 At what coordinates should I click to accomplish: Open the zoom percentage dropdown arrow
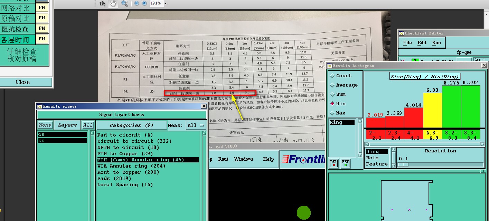165,3
